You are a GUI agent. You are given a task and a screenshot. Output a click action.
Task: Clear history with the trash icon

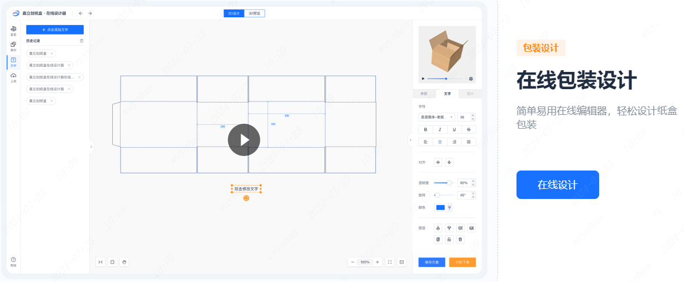coord(82,41)
